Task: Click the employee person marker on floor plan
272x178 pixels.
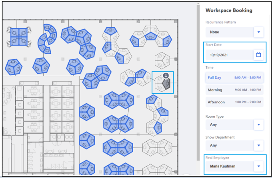Action: [166, 75]
